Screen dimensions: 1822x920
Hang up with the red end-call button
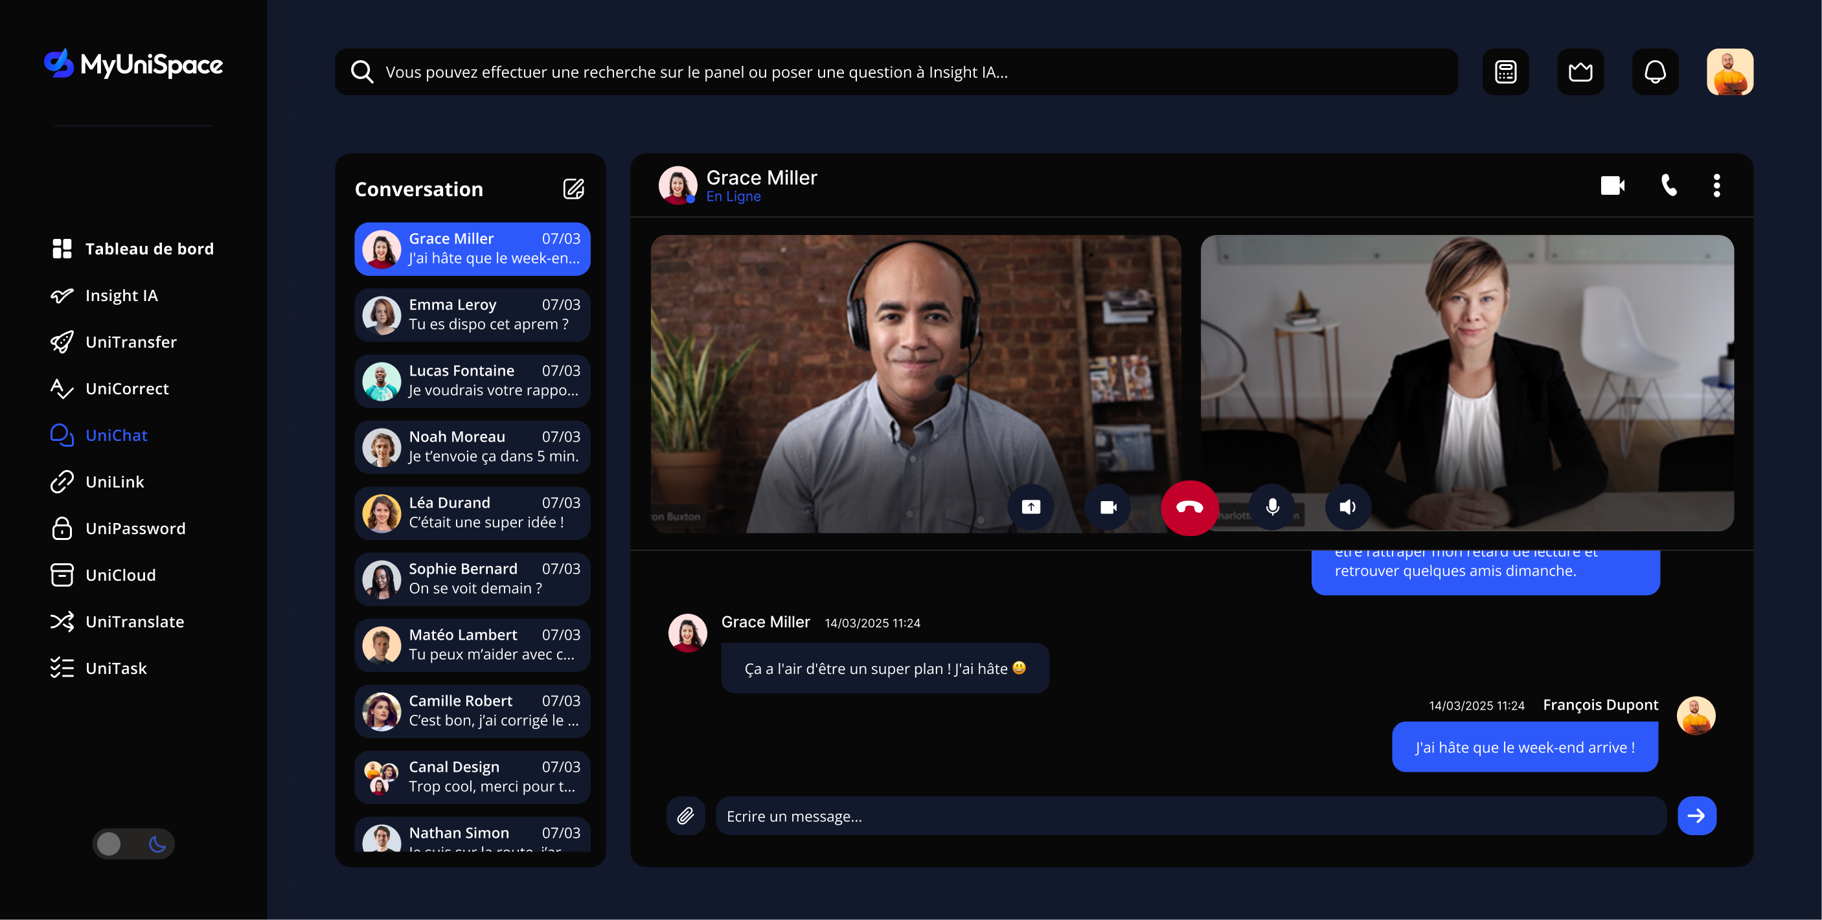[x=1189, y=507]
